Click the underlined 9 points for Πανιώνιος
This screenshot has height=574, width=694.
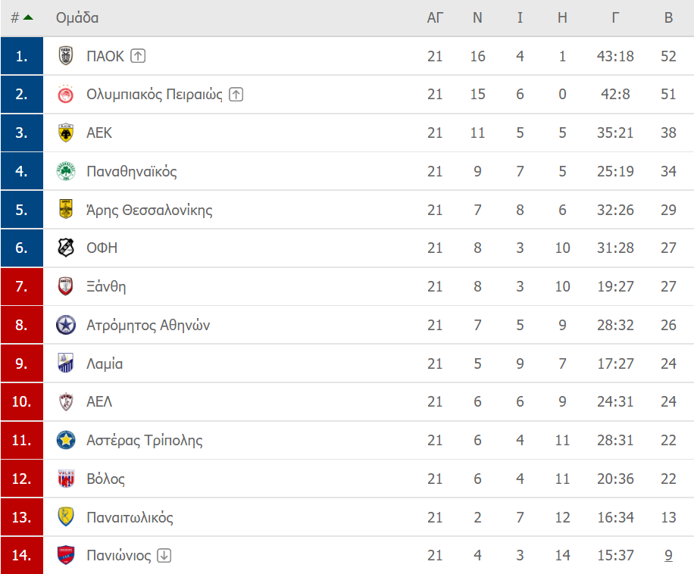point(668,555)
